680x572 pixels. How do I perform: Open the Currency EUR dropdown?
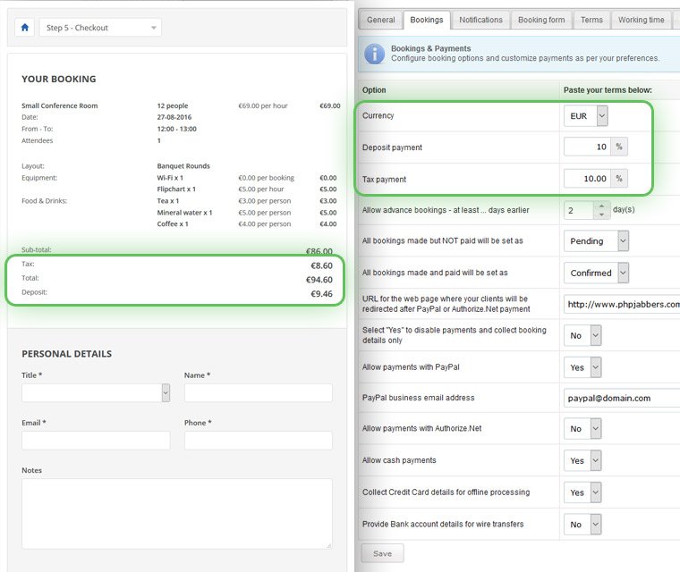(585, 115)
